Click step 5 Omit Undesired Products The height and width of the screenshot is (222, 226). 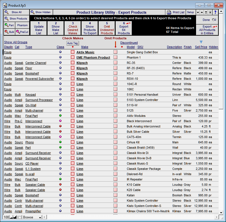tap(107, 28)
